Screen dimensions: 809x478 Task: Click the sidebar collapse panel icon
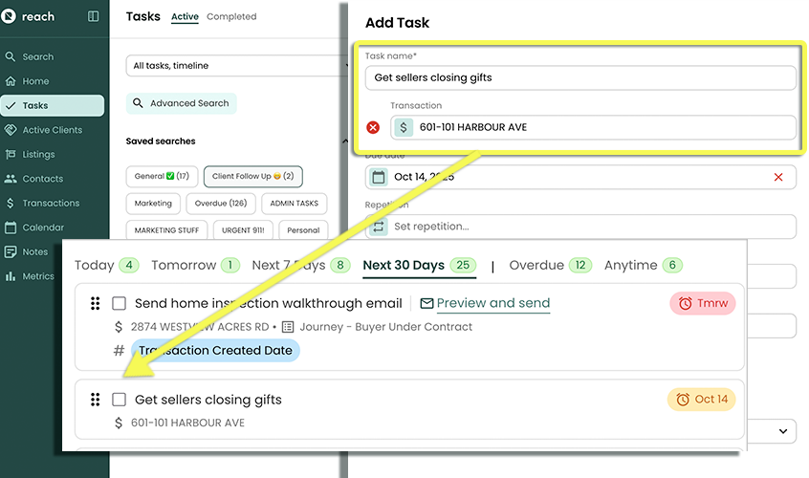click(93, 16)
